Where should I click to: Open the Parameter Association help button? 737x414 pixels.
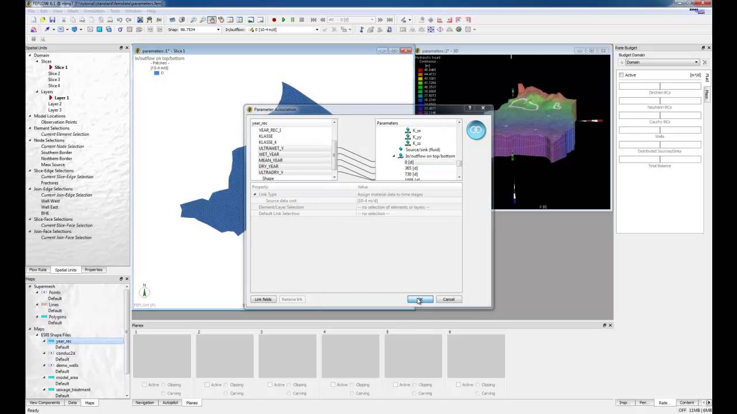point(469,108)
